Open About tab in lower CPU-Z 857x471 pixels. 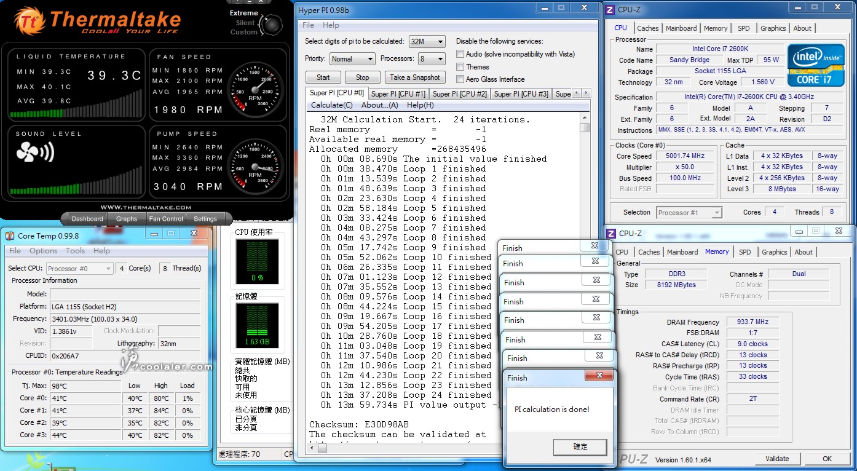pyautogui.click(x=804, y=252)
